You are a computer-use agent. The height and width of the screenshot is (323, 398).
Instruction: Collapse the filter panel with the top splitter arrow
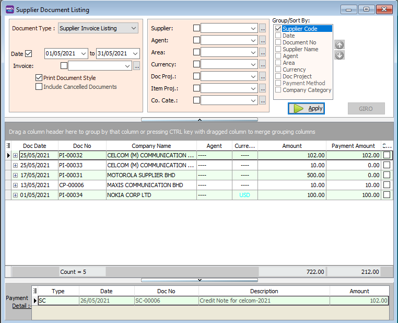pyautogui.click(x=199, y=120)
